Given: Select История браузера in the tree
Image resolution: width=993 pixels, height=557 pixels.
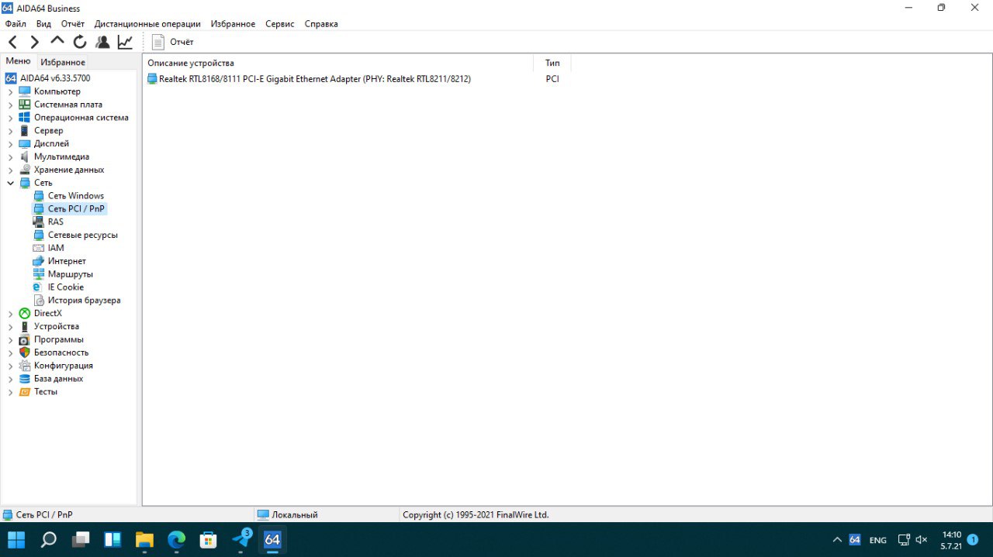Looking at the screenshot, I should coord(85,301).
